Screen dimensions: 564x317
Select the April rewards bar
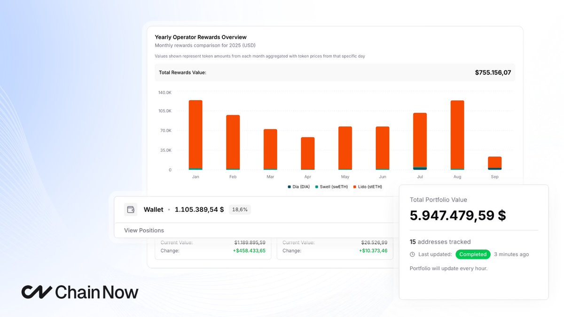(308, 154)
